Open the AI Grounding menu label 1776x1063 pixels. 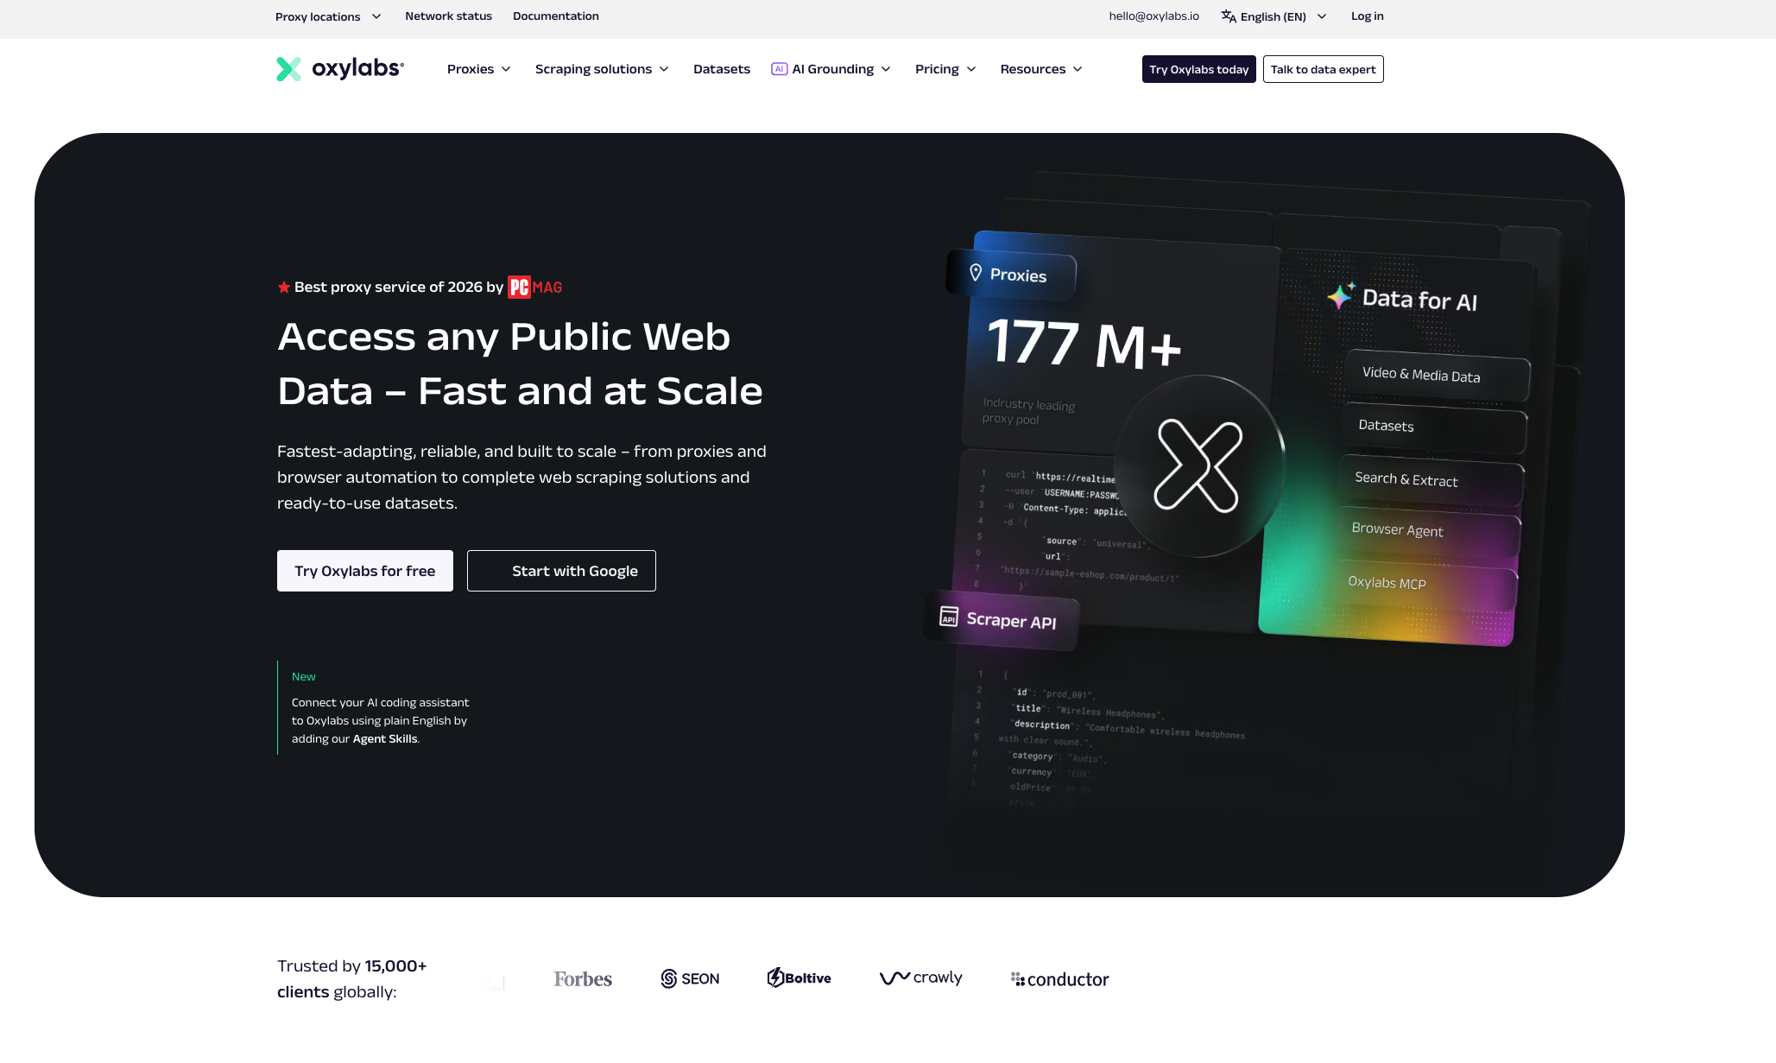(x=833, y=69)
